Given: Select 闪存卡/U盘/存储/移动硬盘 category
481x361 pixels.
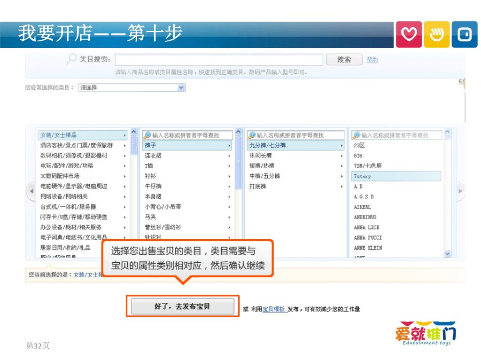Looking at the screenshot, I should (74, 217).
